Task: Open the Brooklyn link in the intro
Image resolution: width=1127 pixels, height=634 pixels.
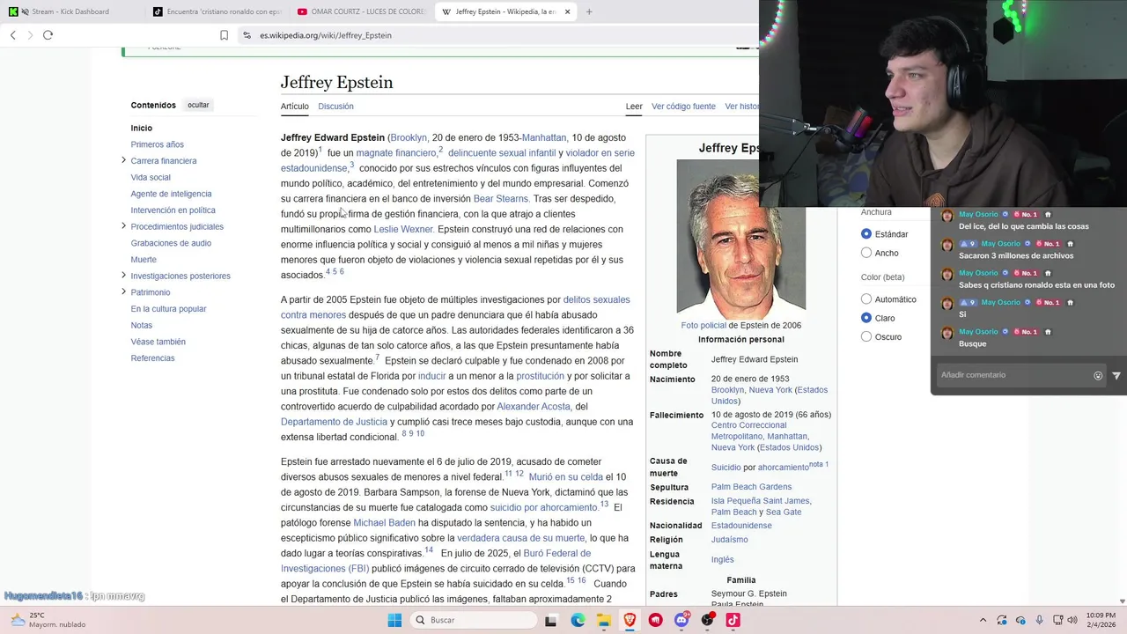Action: click(x=409, y=137)
